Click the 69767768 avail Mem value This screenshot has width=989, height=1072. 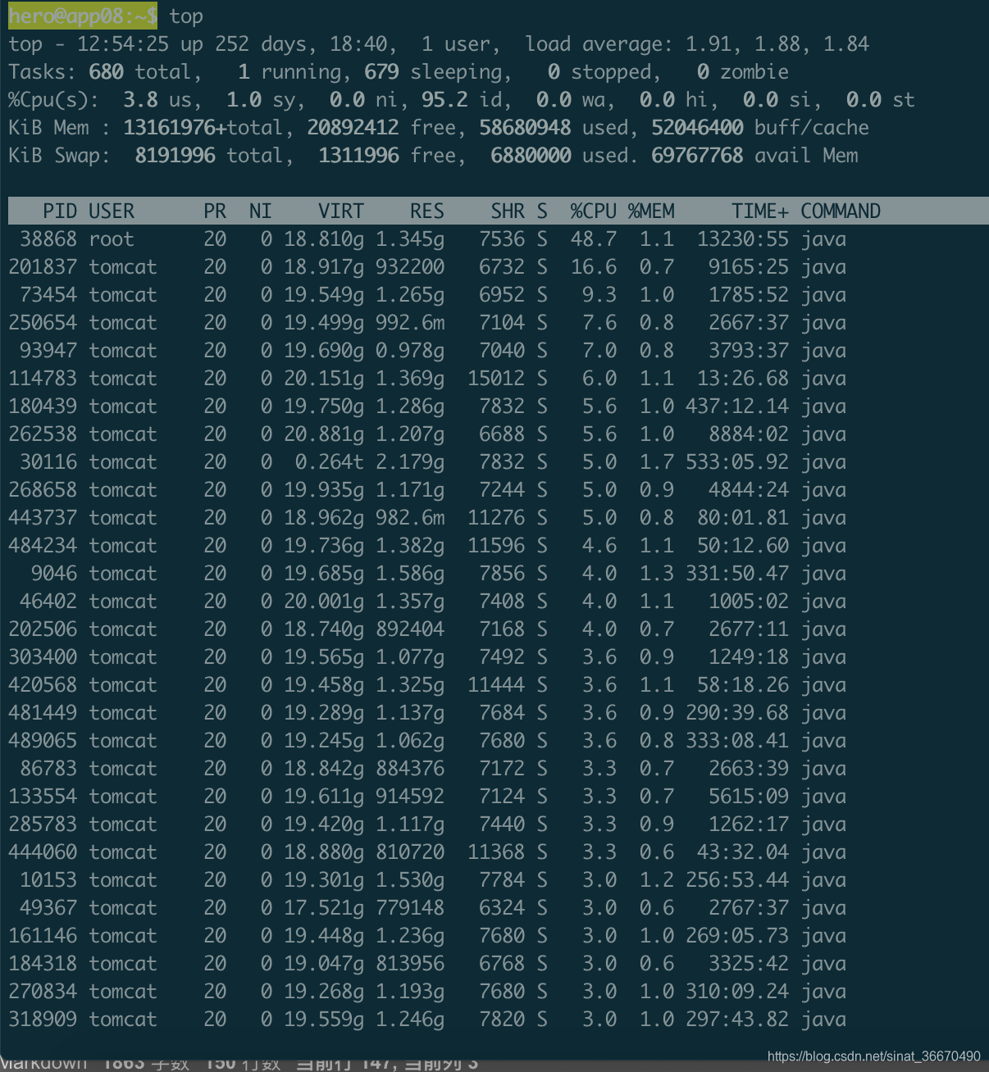point(697,155)
